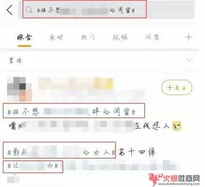Open the pixelated user avatar

pyautogui.click(x=20, y=89)
